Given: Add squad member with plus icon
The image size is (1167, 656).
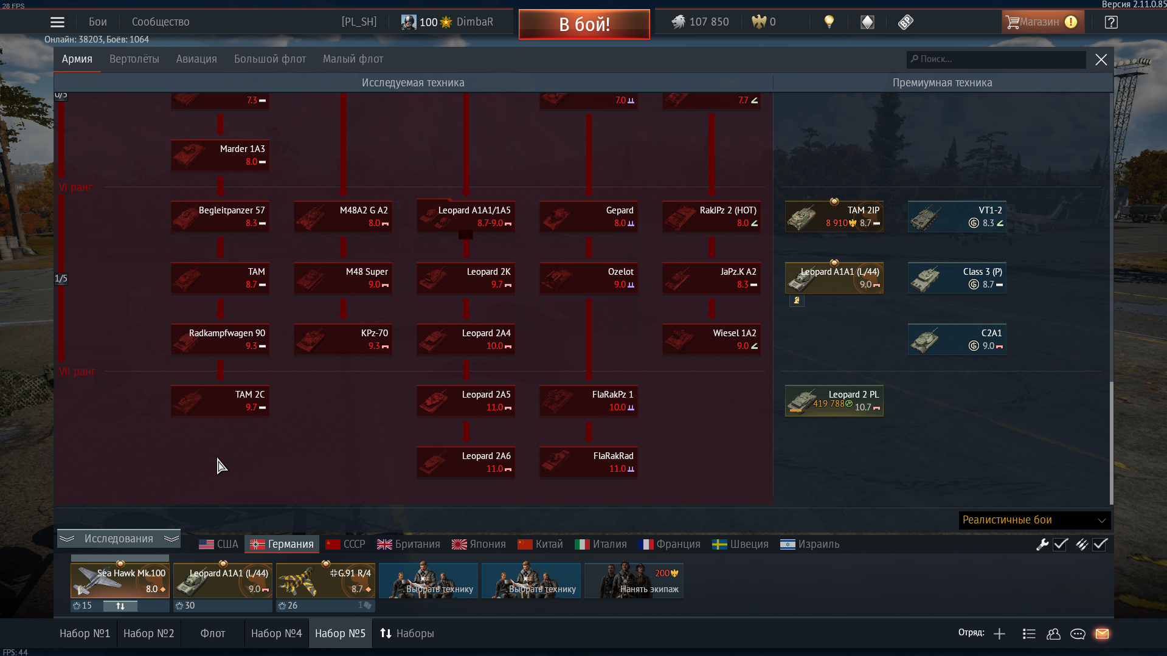Looking at the screenshot, I should point(999,634).
